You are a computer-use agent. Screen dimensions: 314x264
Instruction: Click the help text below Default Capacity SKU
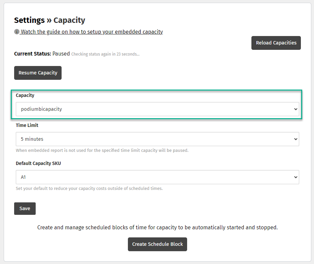point(89,189)
